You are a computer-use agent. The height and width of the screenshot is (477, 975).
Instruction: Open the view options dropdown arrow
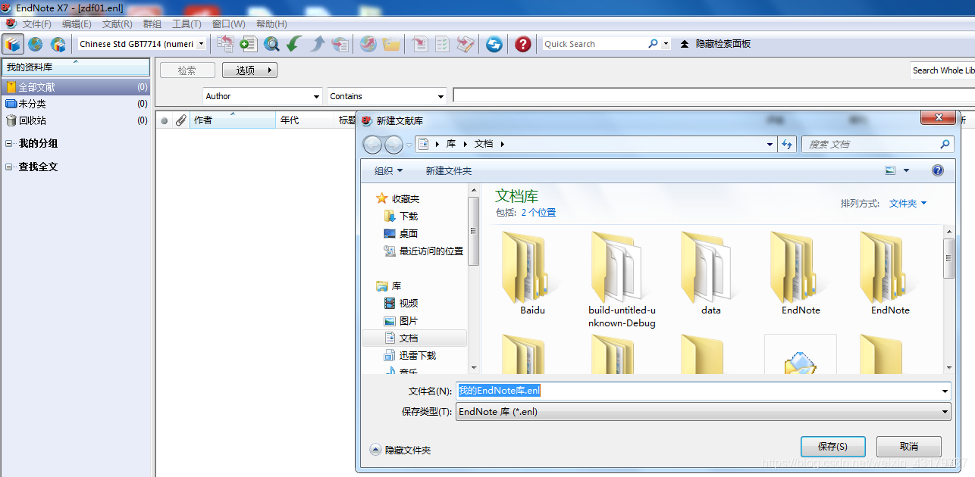point(906,171)
